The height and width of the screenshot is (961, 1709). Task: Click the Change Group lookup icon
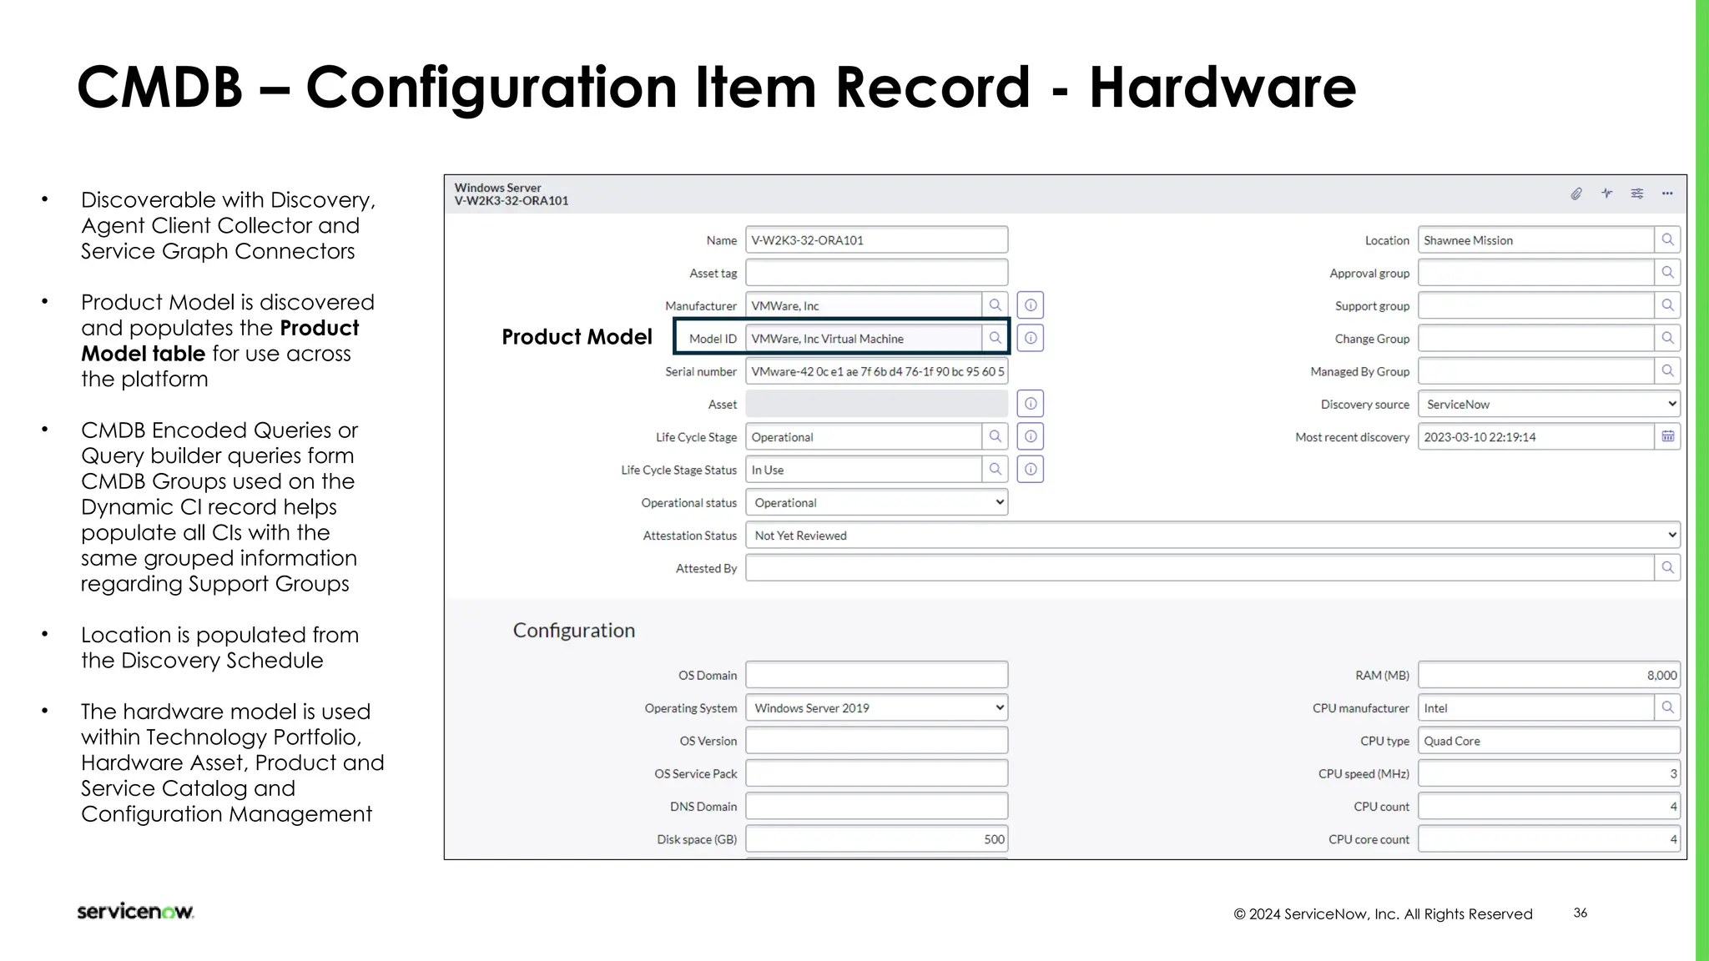tap(1667, 338)
